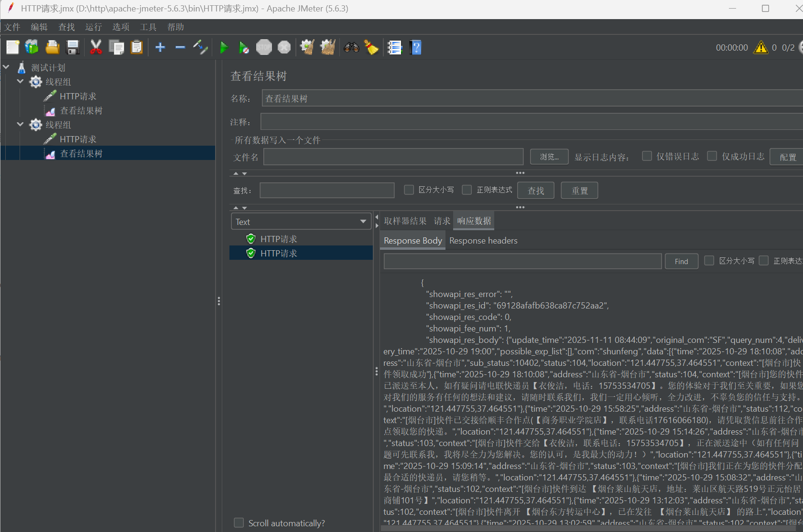
Task: Cut the selected element with the scissors icon
Action: click(x=96, y=47)
